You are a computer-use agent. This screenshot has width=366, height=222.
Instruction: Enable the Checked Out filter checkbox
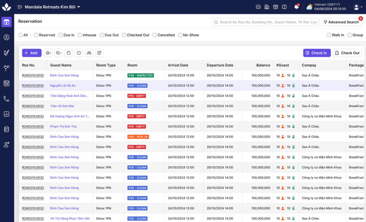124,35
